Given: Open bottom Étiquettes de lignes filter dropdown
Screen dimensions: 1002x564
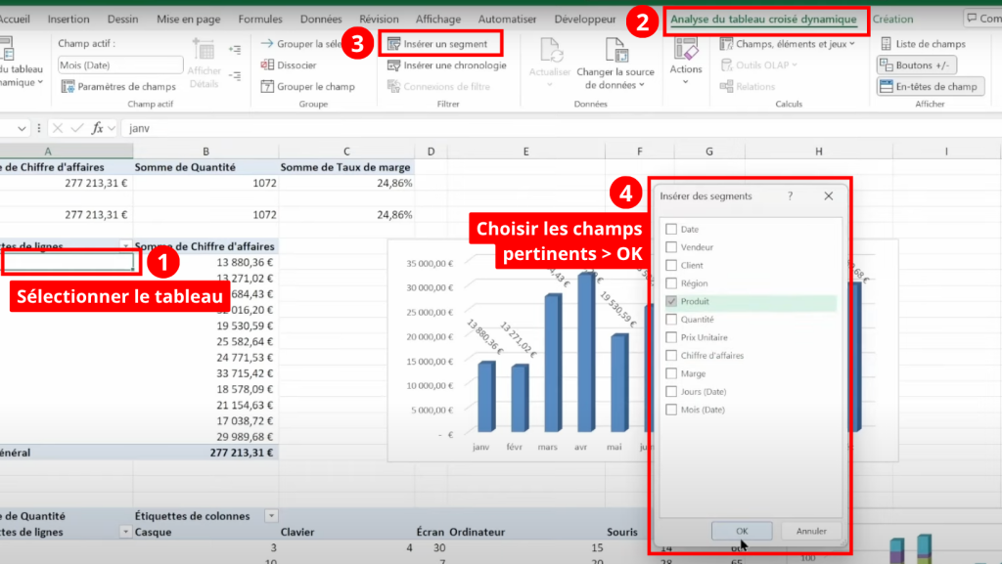Looking at the screenshot, I should tap(125, 532).
